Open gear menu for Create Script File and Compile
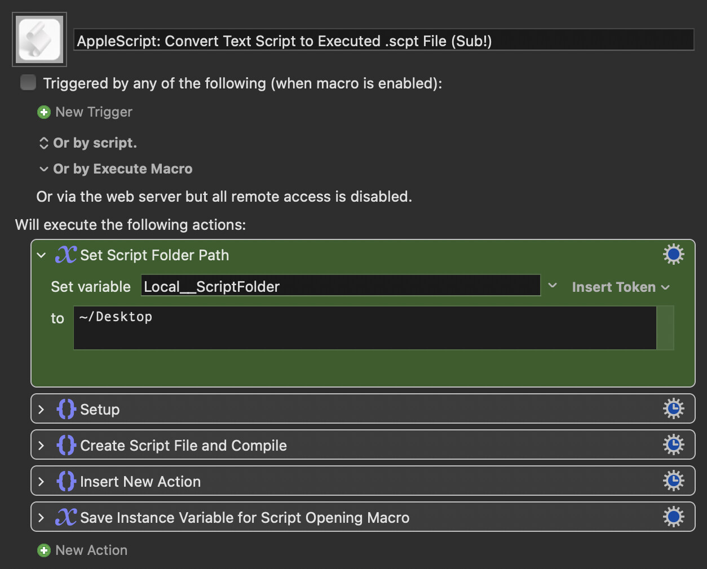Screen dimensions: 707x569 pos(673,445)
